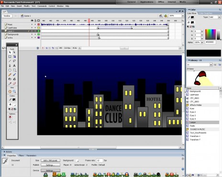Select the Gradient Transform tool
Image resolution: width=222 pixels, height=177 pixels.
click(14, 57)
